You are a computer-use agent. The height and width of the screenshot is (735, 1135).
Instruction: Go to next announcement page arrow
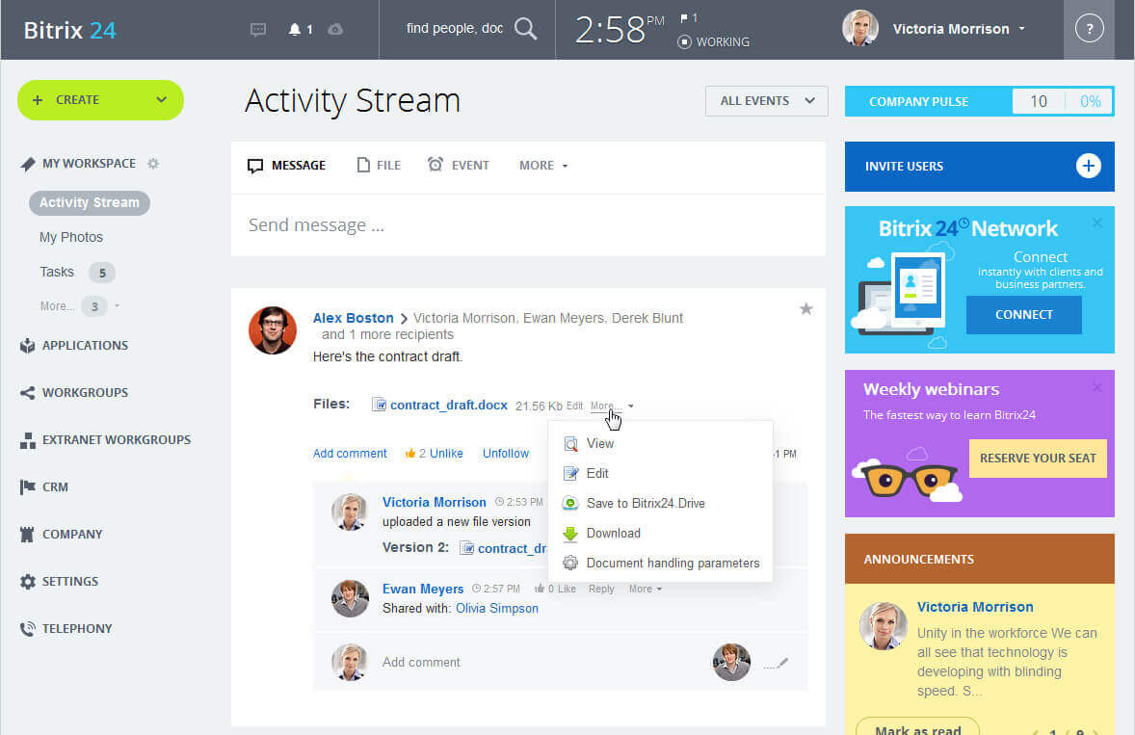(x=1095, y=732)
